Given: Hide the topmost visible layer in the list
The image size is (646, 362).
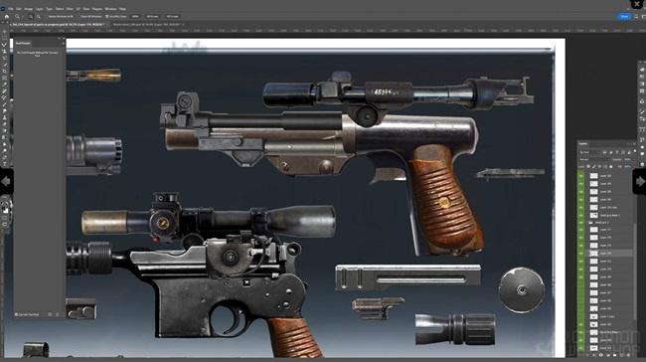Looking at the screenshot, I should [x=581, y=176].
